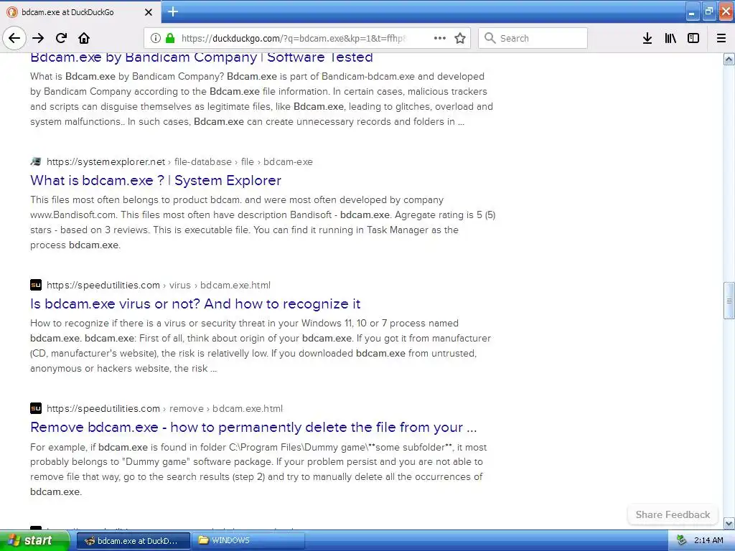
Task: Open What is bdcam.exe System Explorer link
Action: [156, 180]
